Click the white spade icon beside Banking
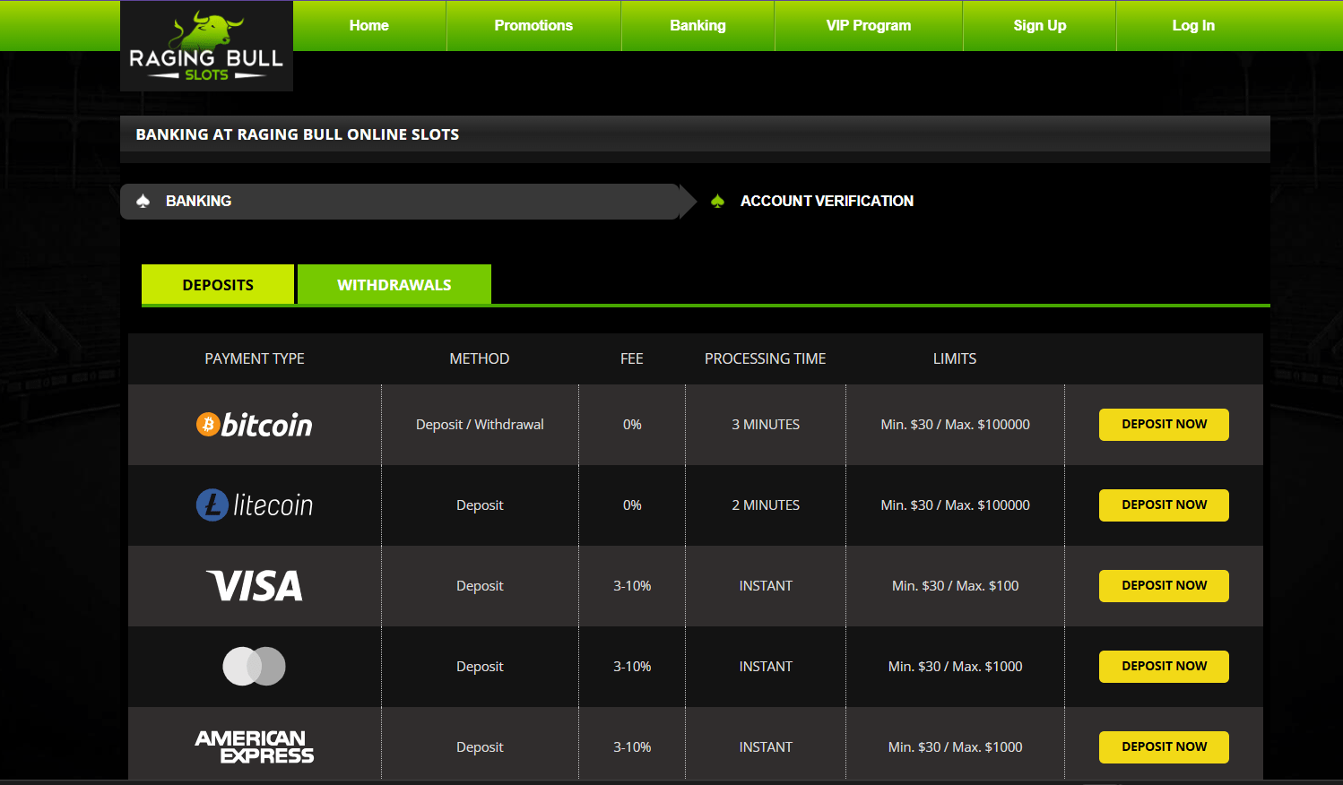Viewport: 1343px width, 785px height. (x=143, y=202)
